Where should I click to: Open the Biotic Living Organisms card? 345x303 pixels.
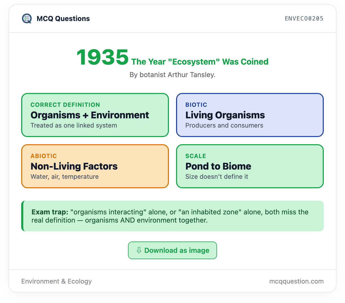pos(250,115)
